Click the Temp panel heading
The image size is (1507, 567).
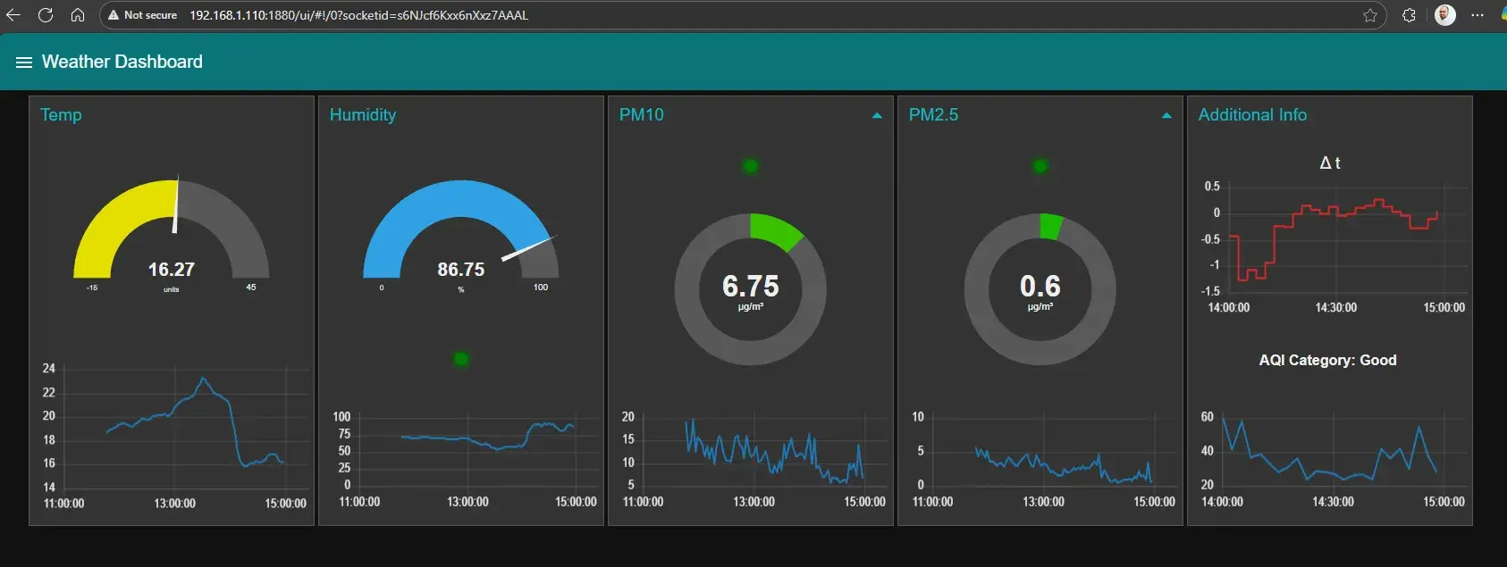point(61,114)
